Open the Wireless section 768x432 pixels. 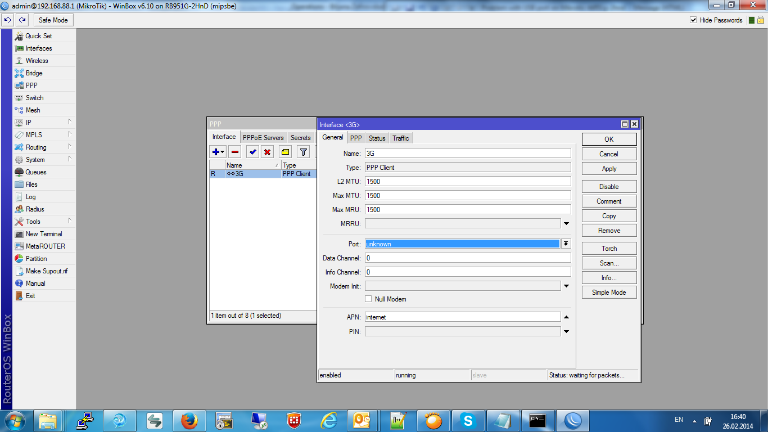[x=44, y=61]
